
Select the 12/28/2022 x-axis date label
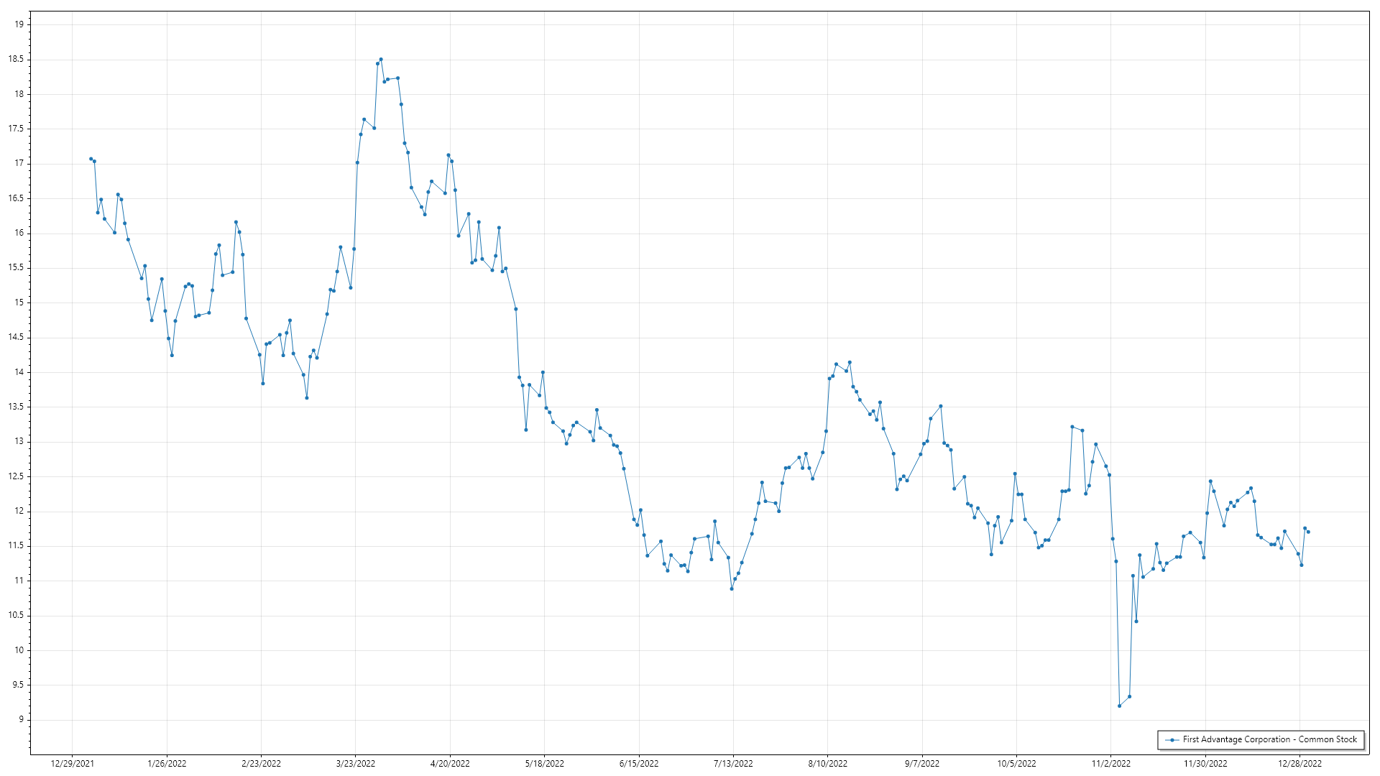pos(1299,764)
